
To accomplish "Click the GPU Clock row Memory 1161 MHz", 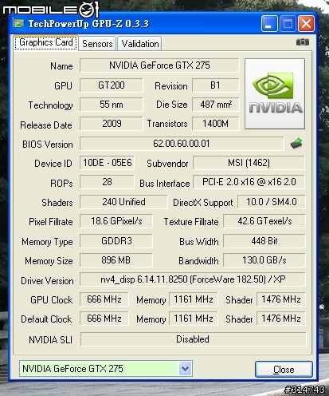I will pyautogui.click(x=194, y=299).
